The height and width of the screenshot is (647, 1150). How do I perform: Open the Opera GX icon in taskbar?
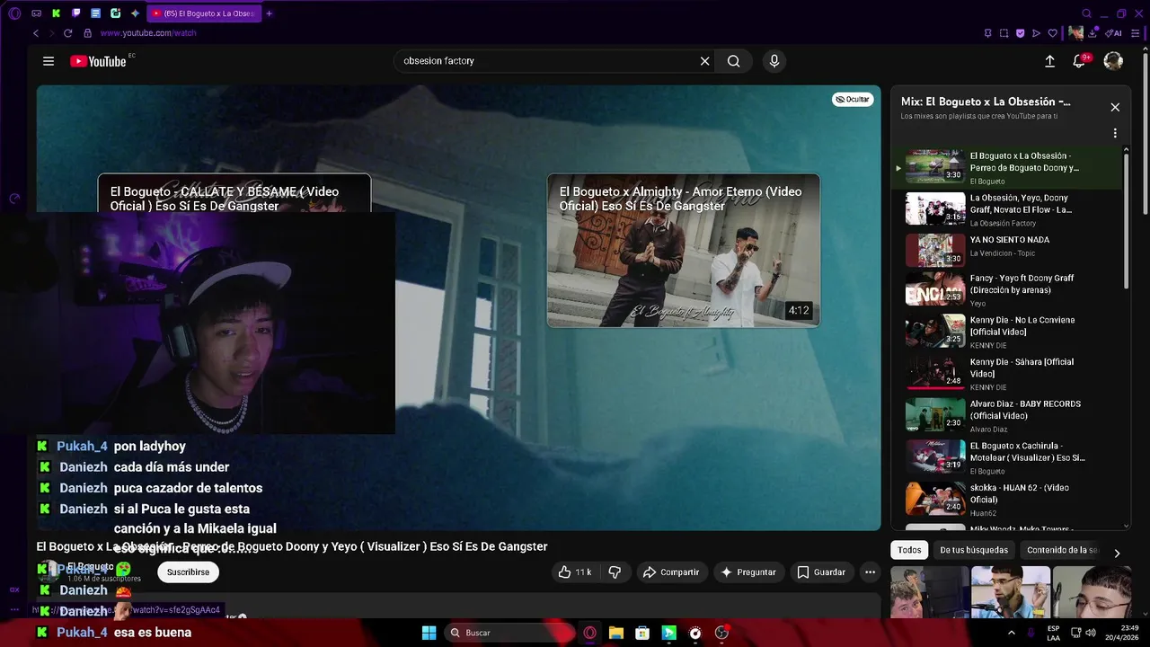589,633
